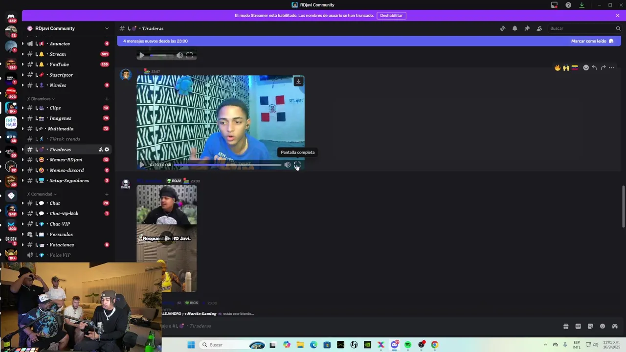Play the 0:48 video clip
This screenshot has width=626, height=352.
tap(142, 165)
